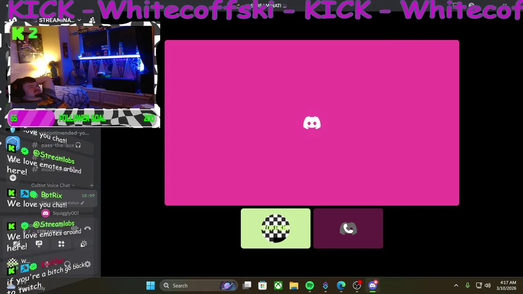This screenshot has width=523, height=294.
Task: Share your screen in voice panel
Action: pyautogui.click(x=39, y=244)
